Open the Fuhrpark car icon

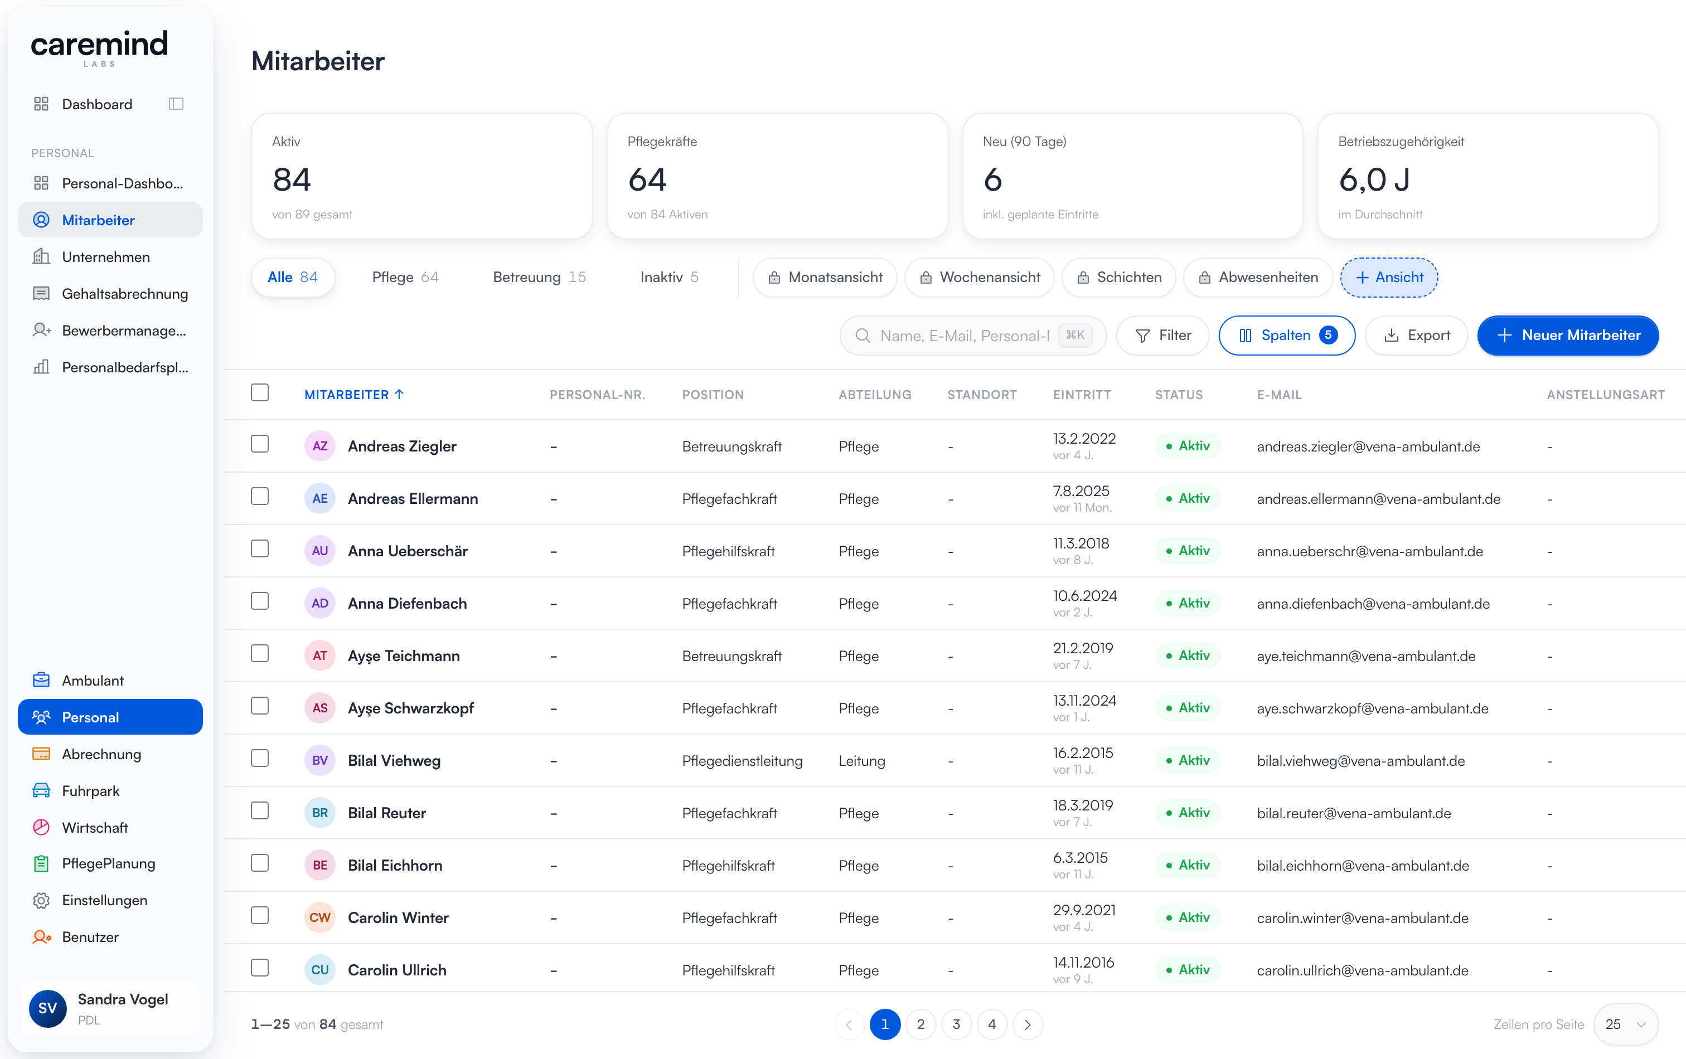(x=41, y=791)
